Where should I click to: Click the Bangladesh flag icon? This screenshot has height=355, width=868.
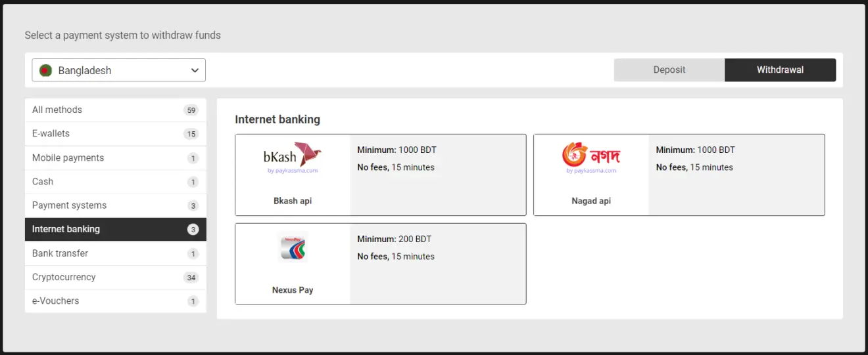(x=45, y=70)
